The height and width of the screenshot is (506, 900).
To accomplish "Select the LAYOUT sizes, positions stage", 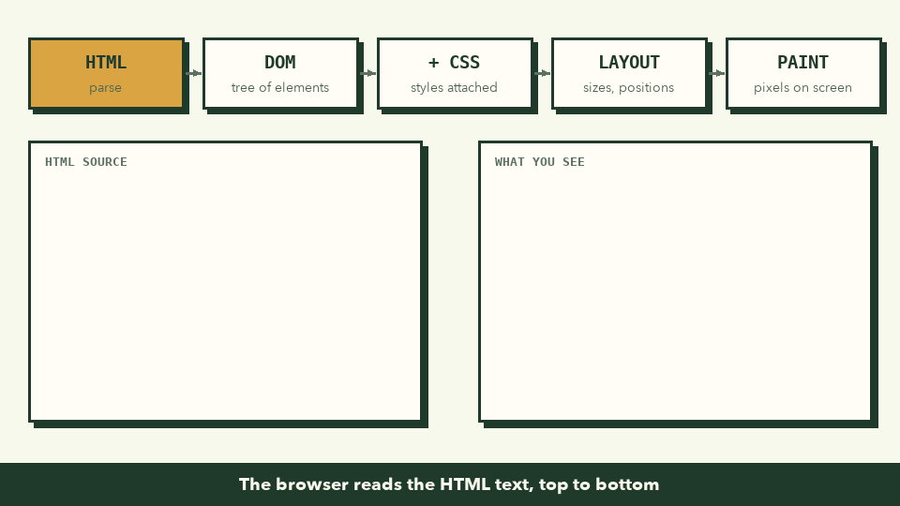I will coord(630,73).
